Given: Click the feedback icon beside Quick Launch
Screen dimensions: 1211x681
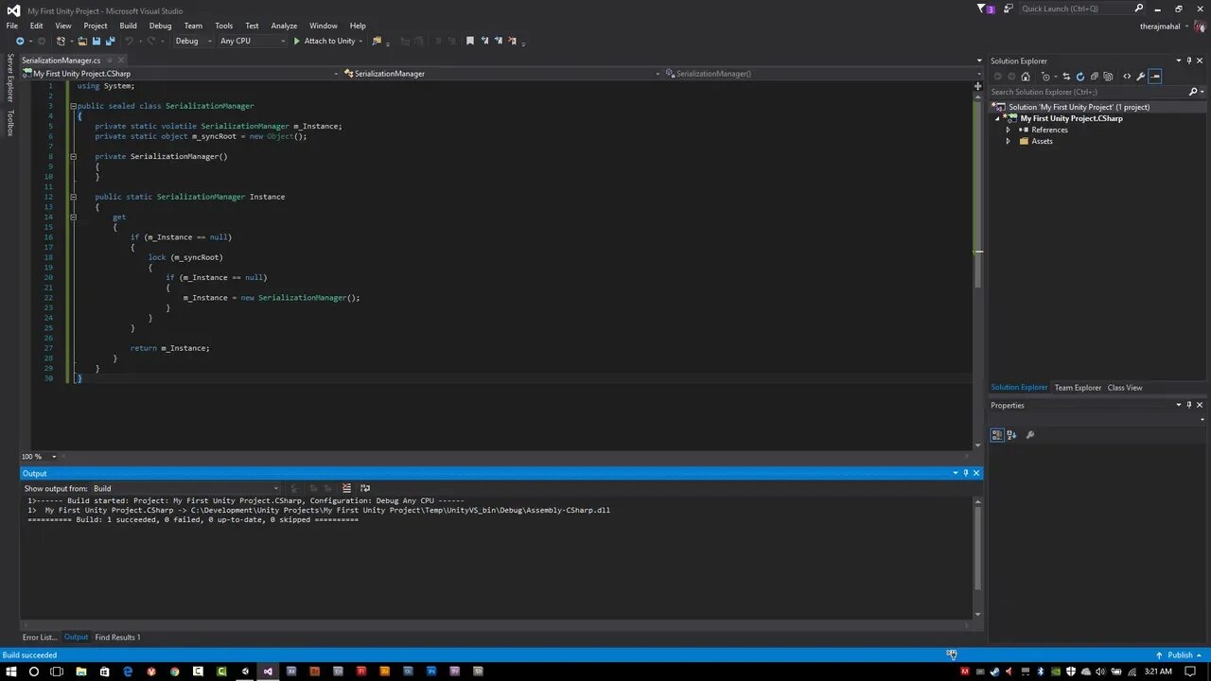Looking at the screenshot, I should point(1007,9).
